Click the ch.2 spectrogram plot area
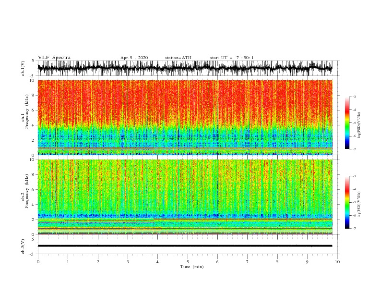 tap(185, 197)
